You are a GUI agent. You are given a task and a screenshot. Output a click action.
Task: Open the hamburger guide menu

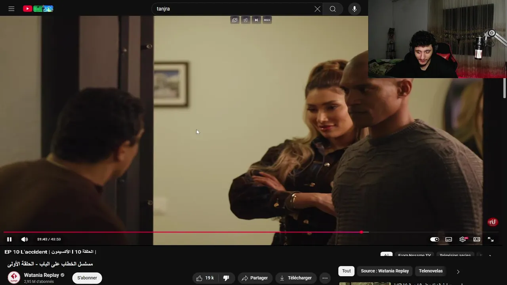click(11, 9)
